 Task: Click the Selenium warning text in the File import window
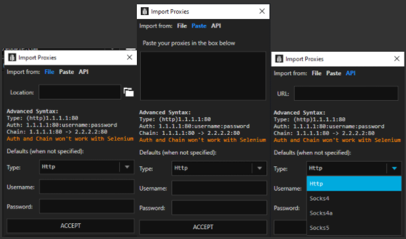point(70,139)
